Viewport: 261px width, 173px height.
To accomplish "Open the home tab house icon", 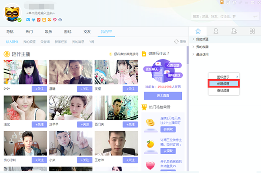I will [198, 31].
